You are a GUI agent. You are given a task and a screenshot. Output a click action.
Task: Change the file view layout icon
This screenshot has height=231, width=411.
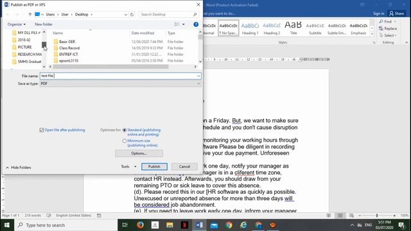[x=177, y=24]
